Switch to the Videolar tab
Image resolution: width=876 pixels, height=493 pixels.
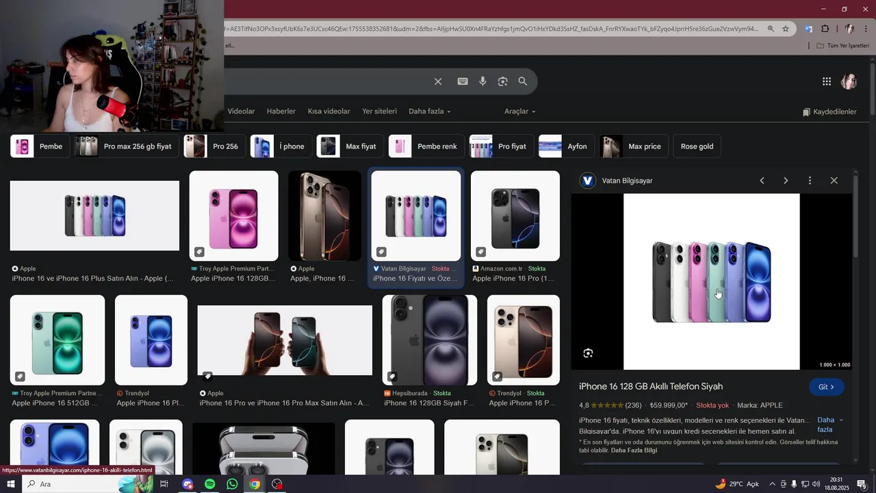point(241,112)
